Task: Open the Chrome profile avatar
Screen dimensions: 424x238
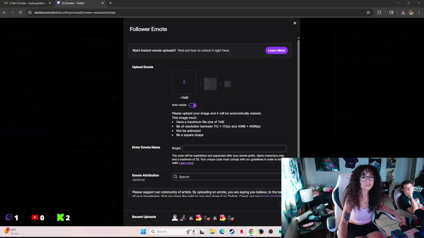Action: point(411,13)
